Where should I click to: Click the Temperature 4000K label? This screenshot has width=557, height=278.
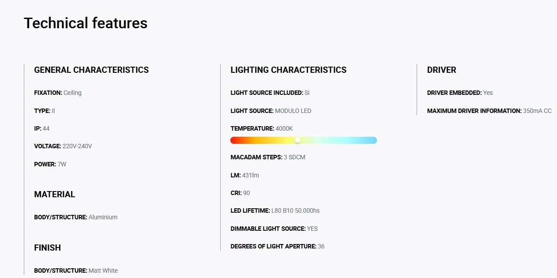tap(262, 128)
